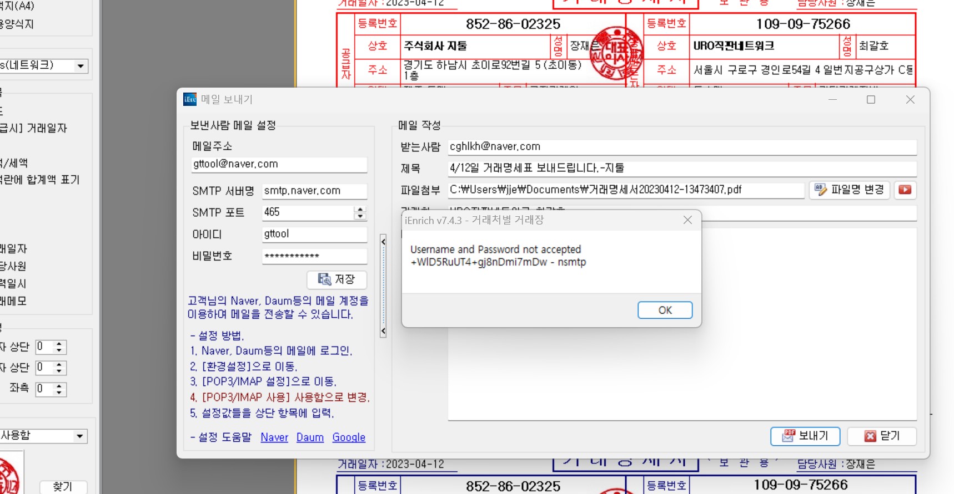This screenshot has width=954, height=494.
Task: Click the iEnrich app icon in title bar
Action: click(x=190, y=99)
